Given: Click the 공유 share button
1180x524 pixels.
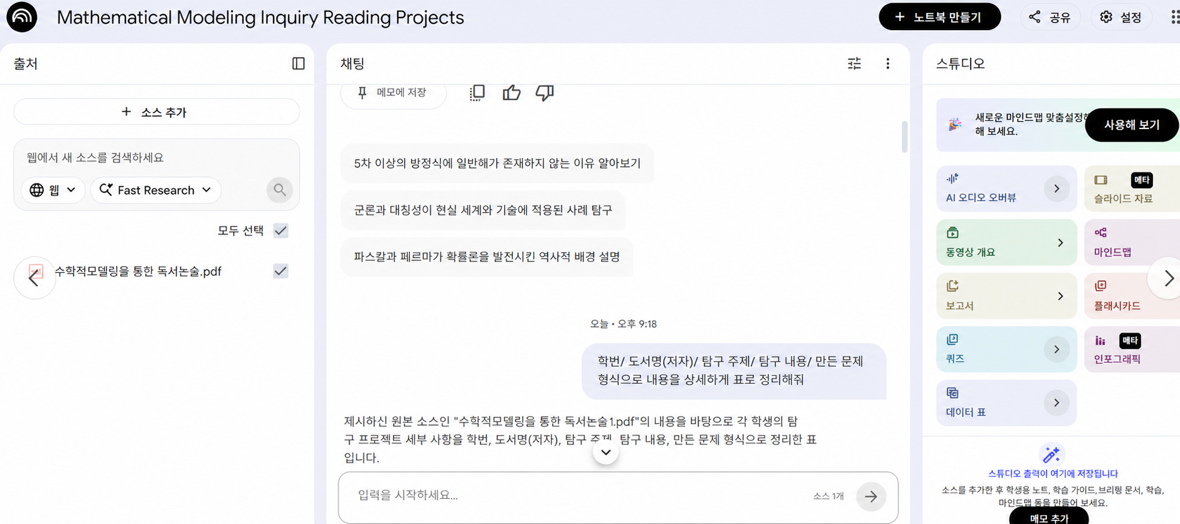Looking at the screenshot, I should [1050, 17].
